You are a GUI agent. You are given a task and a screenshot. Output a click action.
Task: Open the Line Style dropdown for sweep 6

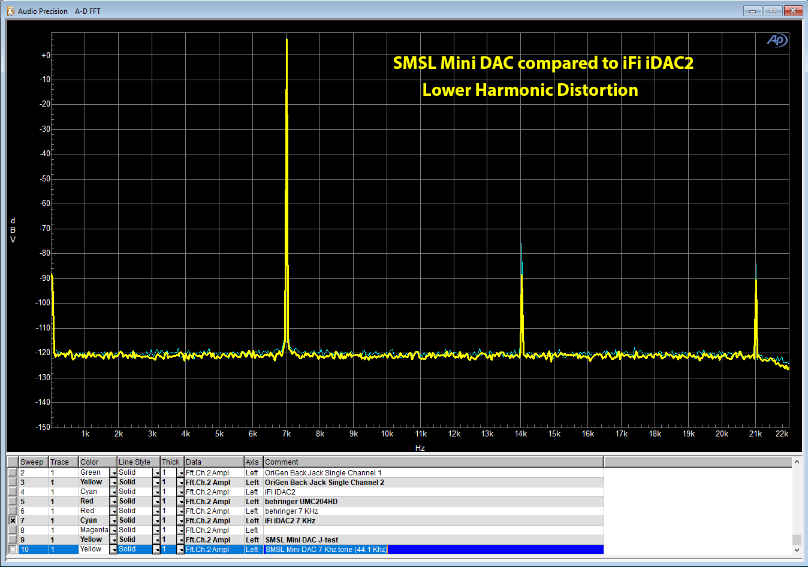[156, 511]
